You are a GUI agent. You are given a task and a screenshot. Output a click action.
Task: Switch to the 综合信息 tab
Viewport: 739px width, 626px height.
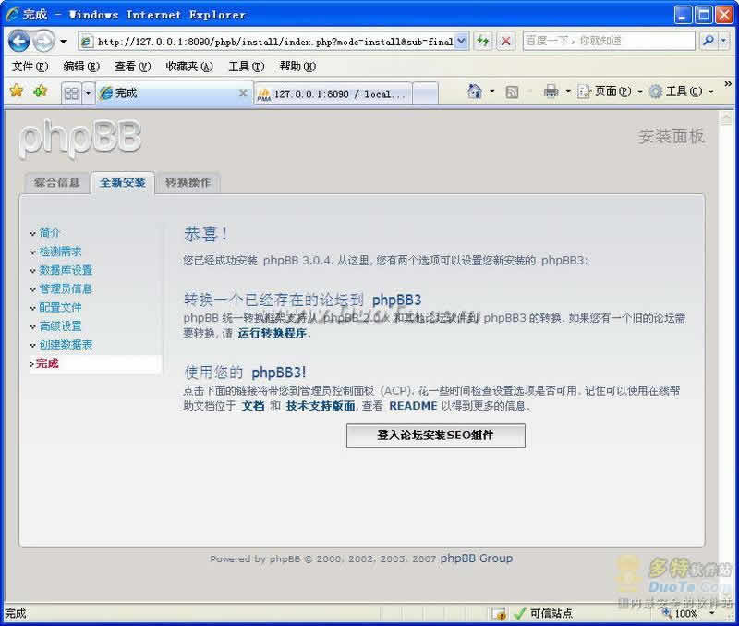pos(57,182)
